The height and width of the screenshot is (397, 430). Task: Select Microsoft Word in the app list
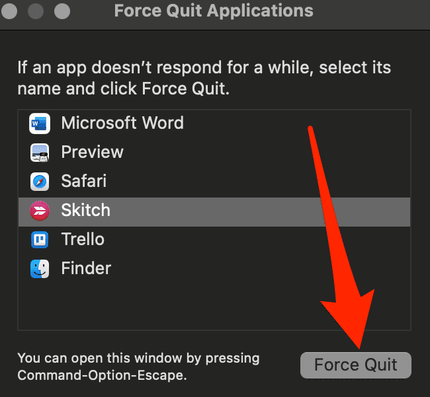[122, 124]
